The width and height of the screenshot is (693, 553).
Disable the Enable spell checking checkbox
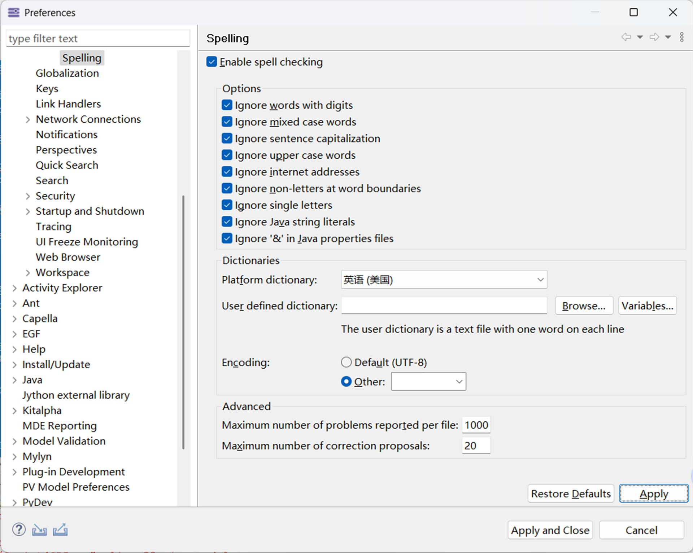point(212,62)
